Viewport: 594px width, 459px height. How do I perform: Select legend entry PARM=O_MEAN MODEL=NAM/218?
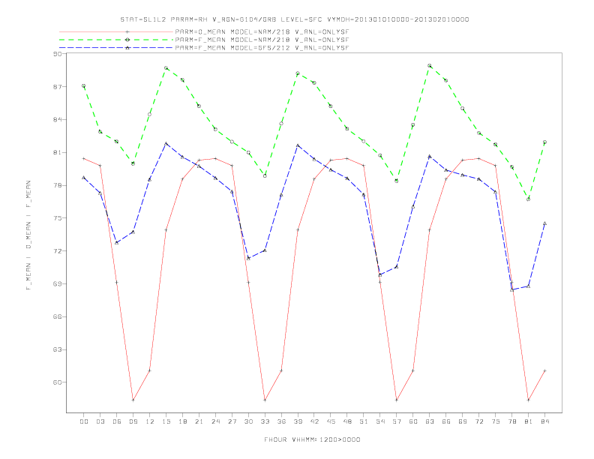pos(262,31)
